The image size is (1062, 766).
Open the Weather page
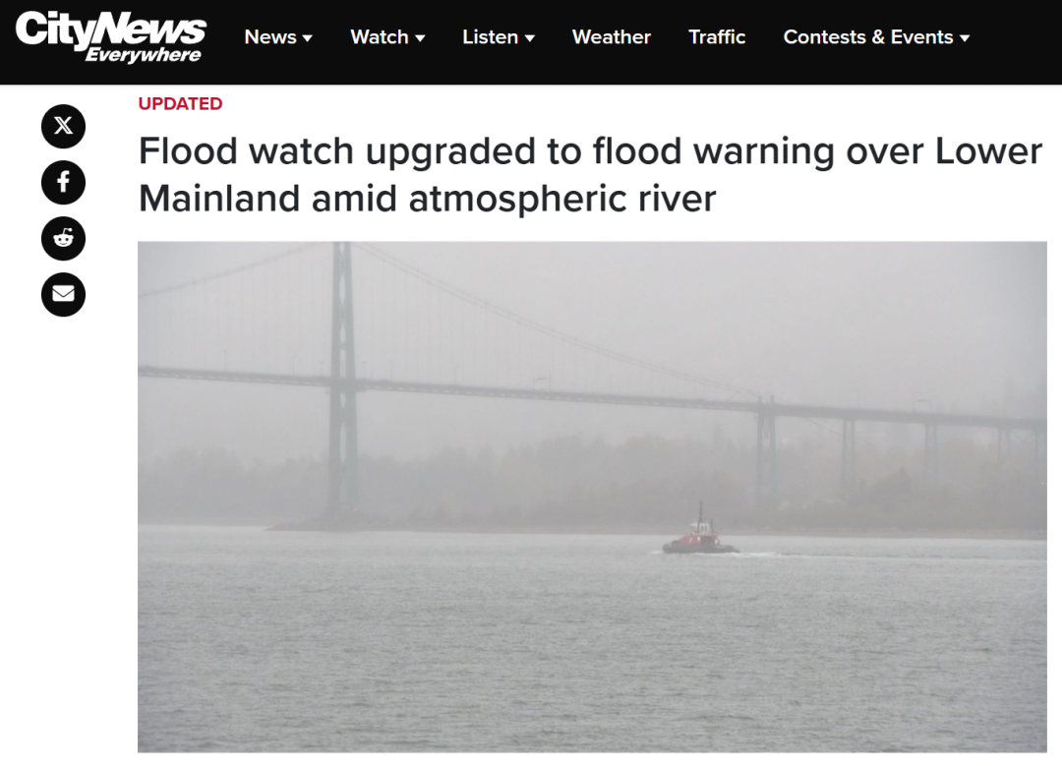[611, 36]
